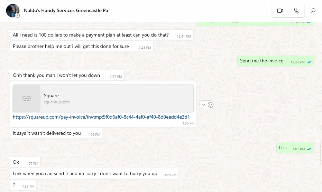The image size is (322, 192).
Task: Click the double check marks on "It is"
Action: 309,149
